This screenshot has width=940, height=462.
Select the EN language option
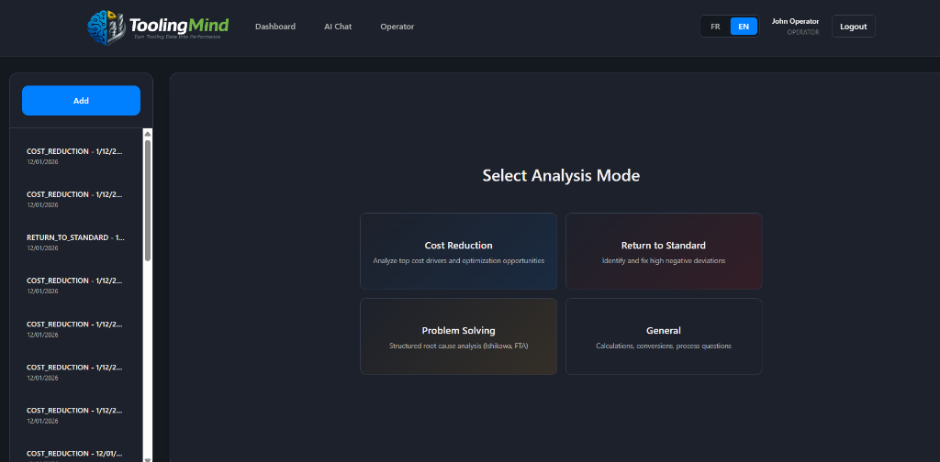[744, 27]
